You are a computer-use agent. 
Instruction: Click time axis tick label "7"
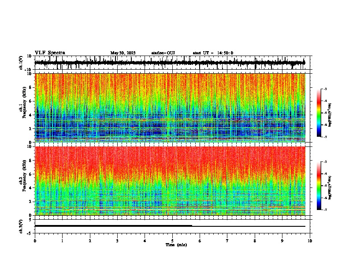(x=227, y=241)
